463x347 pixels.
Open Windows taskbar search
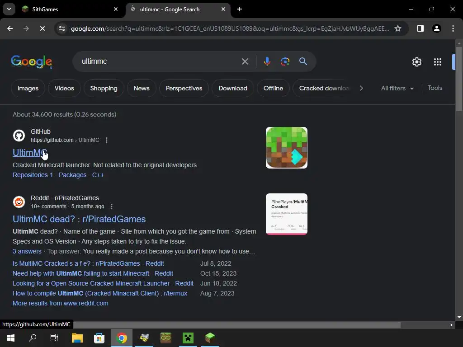[33, 338]
